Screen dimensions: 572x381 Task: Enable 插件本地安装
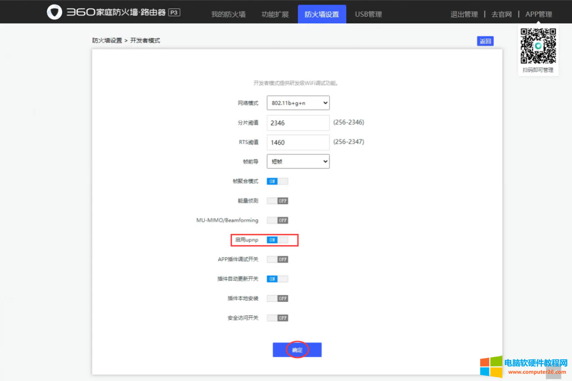coord(277,298)
